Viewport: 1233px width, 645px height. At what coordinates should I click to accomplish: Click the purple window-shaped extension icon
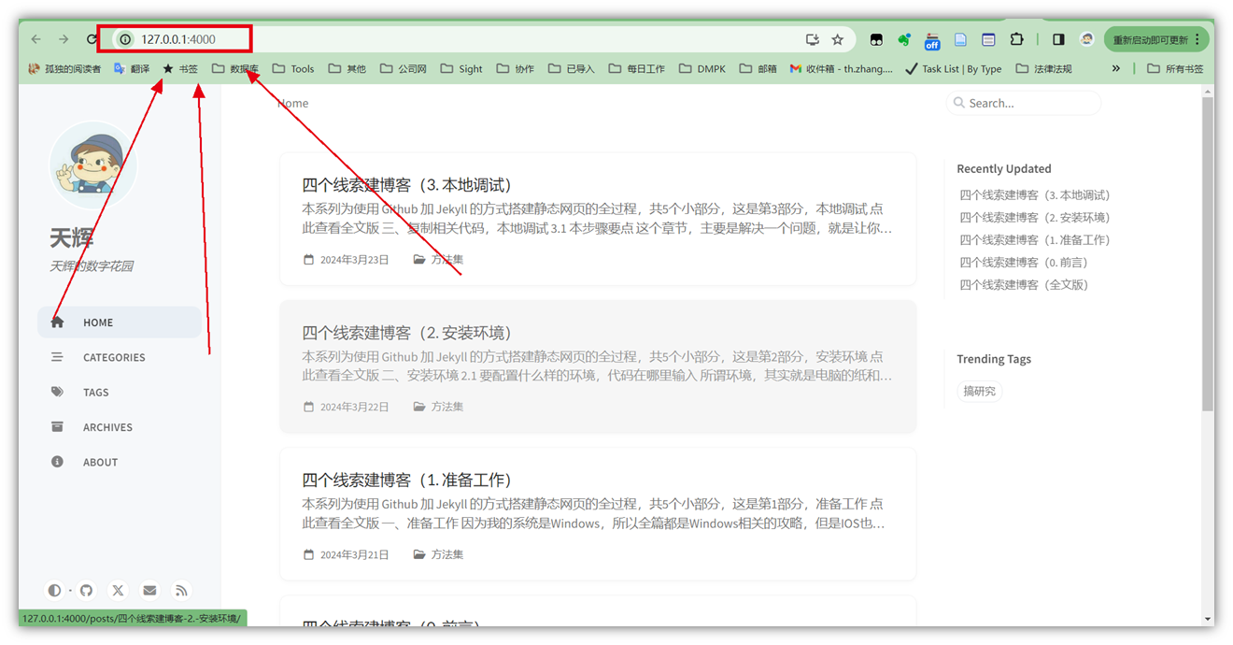[x=988, y=39]
